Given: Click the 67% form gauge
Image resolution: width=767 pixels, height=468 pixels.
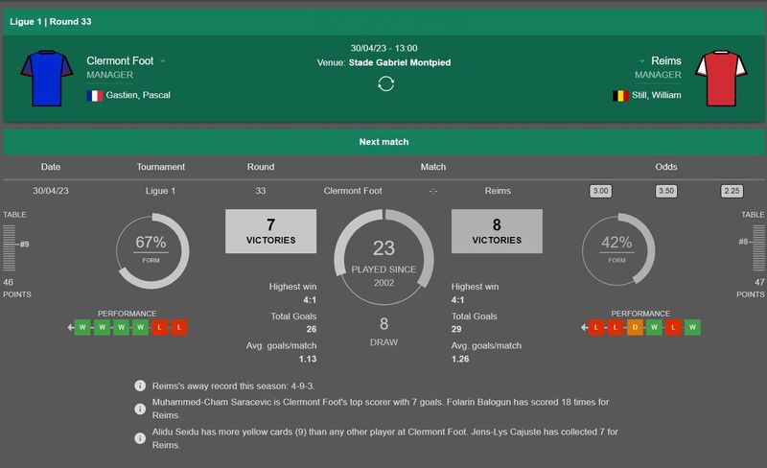Looking at the screenshot, I should click(x=152, y=250).
